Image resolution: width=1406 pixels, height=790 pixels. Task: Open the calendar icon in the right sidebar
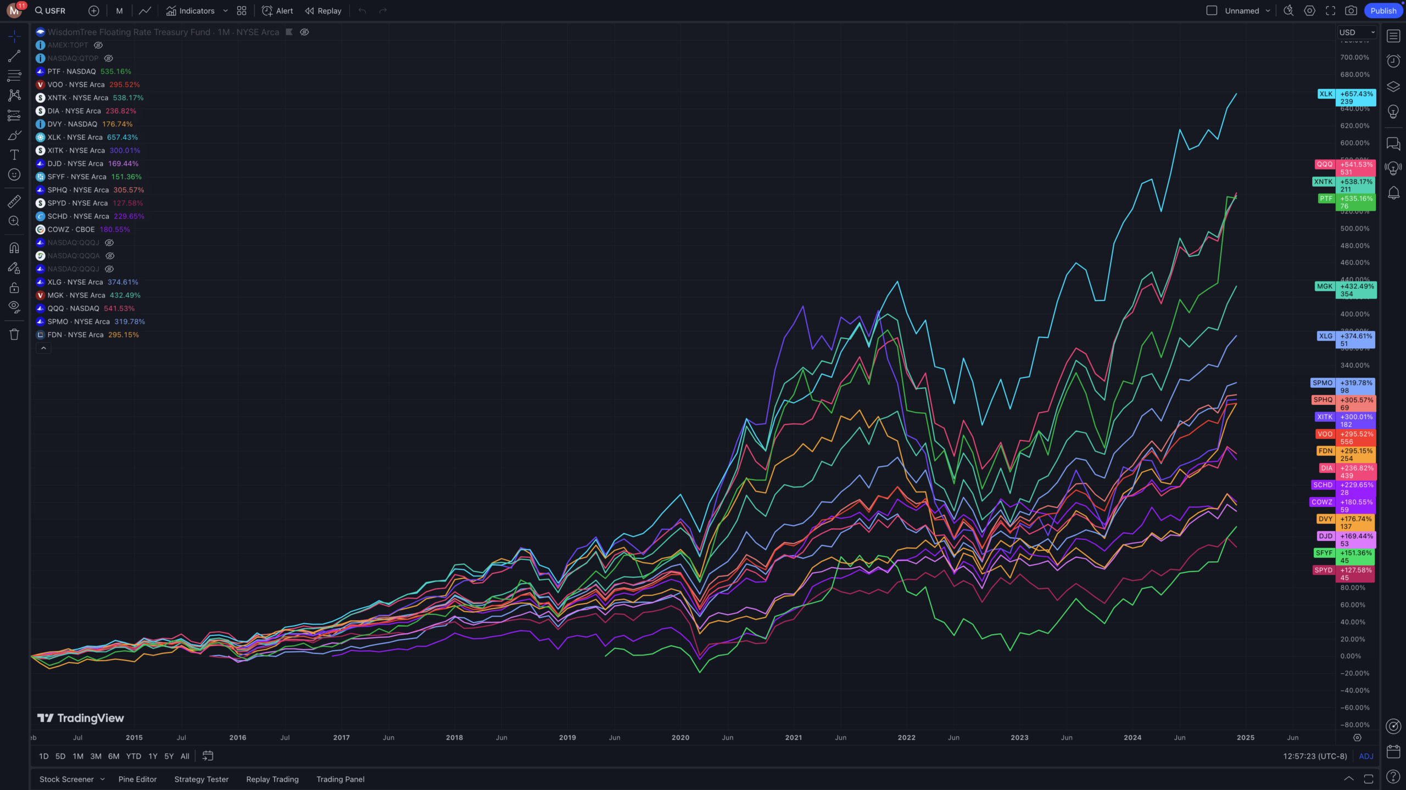click(1393, 751)
